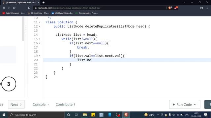Collapse the if block at line 16

pyautogui.click(x=40, y=43)
